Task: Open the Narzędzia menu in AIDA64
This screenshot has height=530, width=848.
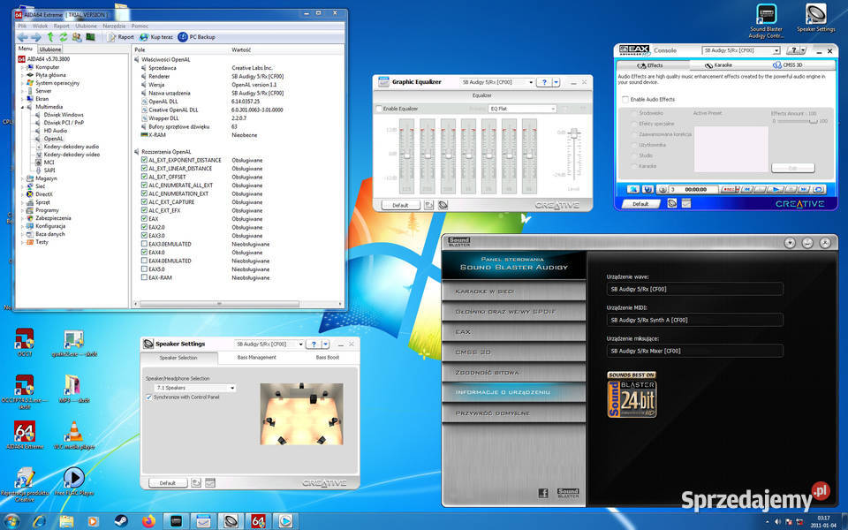Action: (x=114, y=26)
